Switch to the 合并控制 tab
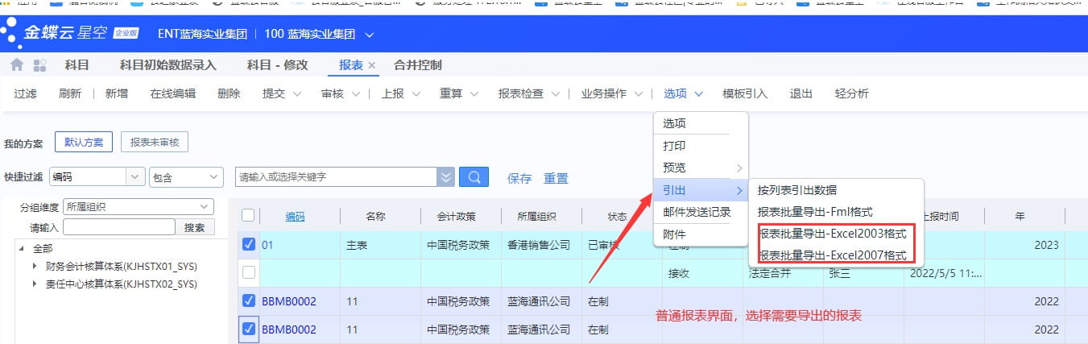The height and width of the screenshot is (344, 1088). 418,65
